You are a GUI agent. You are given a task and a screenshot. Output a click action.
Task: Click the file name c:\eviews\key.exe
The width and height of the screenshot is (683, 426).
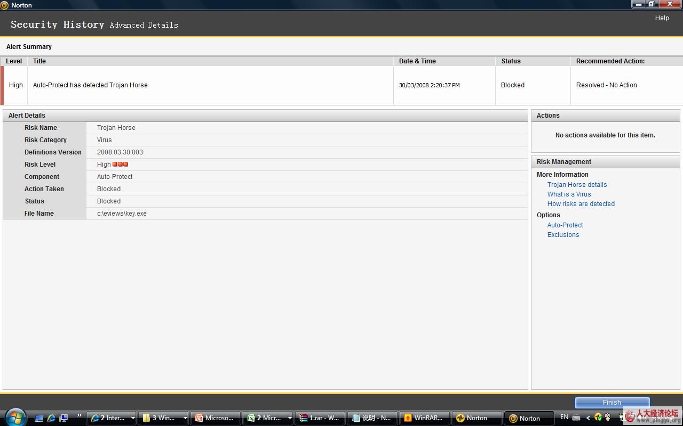click(x=122, y=214)
